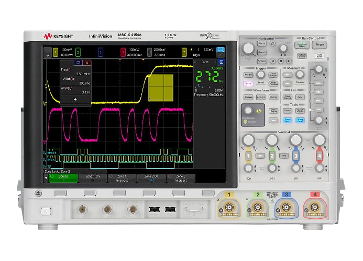Open the Zone 1 Intersect softkey selector
This screenshot has width=363, height=261.
tap(122, 178)
